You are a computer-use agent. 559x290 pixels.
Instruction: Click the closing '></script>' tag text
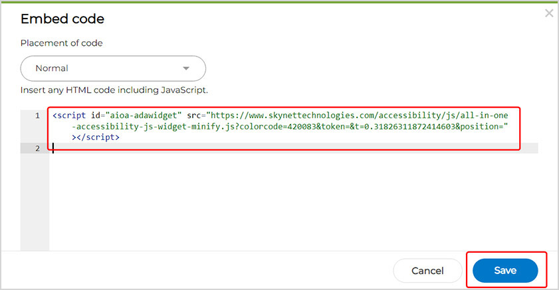tap(96, 137)
